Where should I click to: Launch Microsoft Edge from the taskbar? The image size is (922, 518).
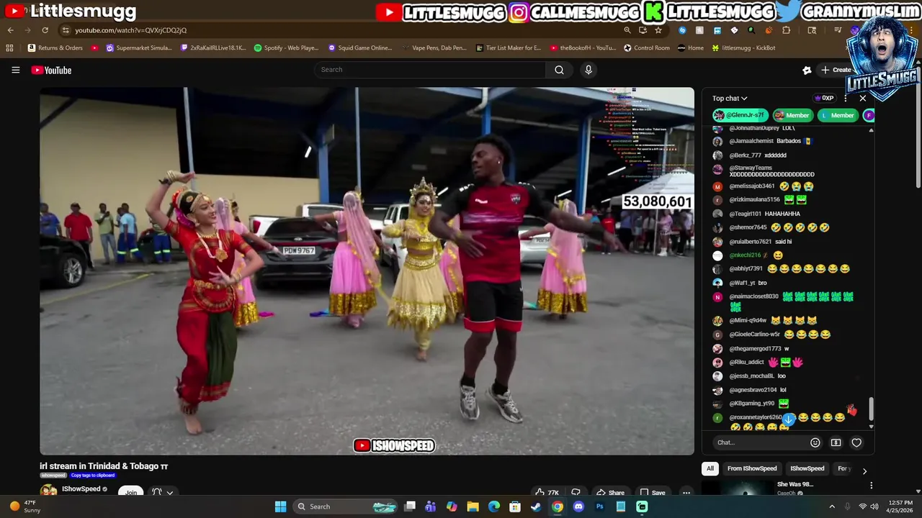[494, 506]
